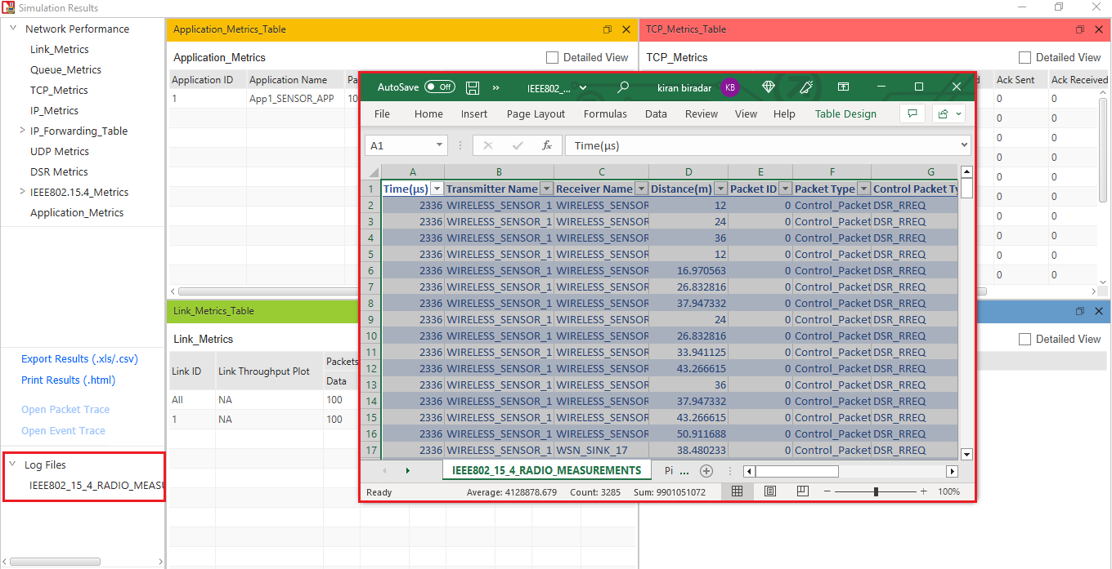The width and height of the screenshot is (1112, 569).
Task: Click the formula bar enter checkmark
Action: pyautogui.click(x=518, y=145)
